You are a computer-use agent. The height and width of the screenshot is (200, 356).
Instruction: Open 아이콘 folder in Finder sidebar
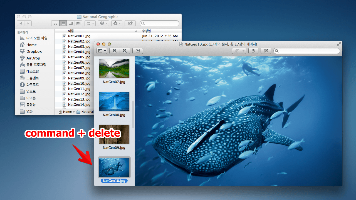coord(28,98)
